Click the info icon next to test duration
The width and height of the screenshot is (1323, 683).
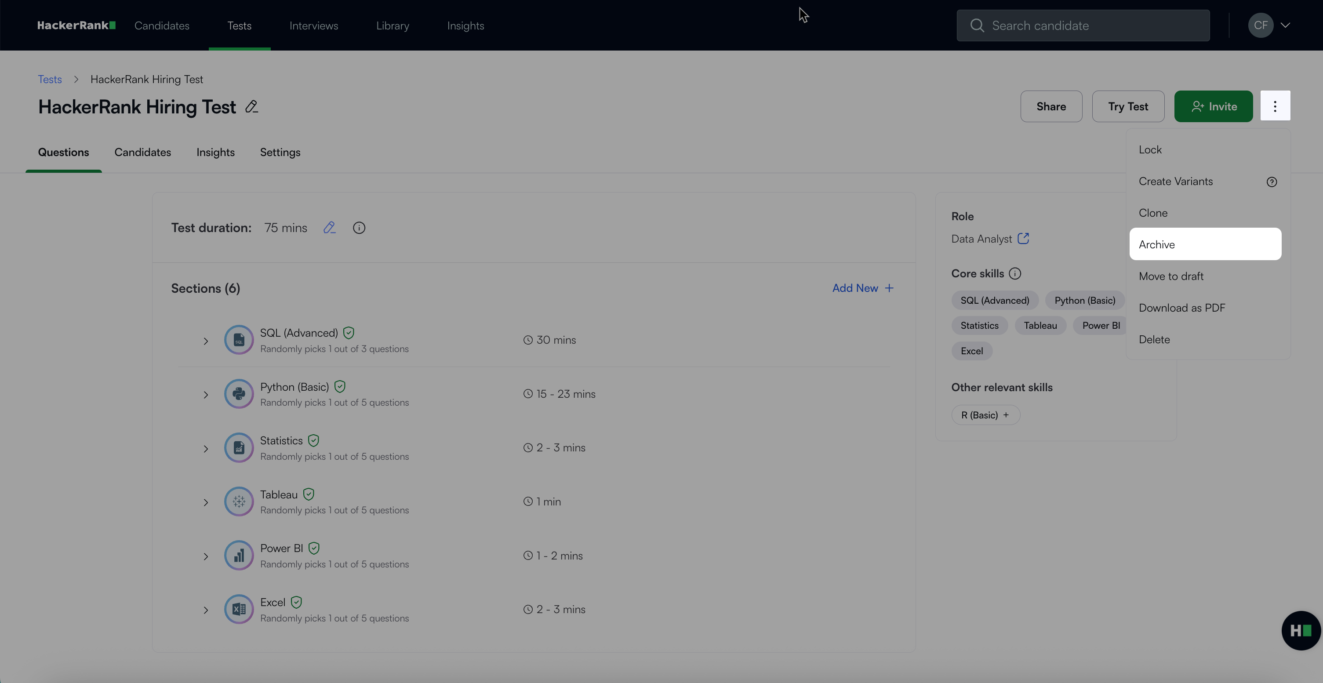pos(359,228)
